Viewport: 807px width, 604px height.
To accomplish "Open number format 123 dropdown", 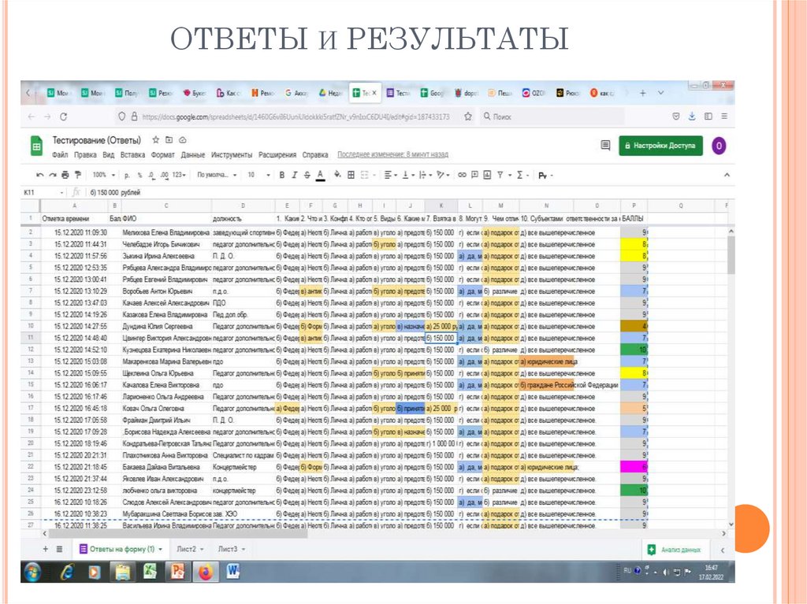I will click(x=179, y=175).
